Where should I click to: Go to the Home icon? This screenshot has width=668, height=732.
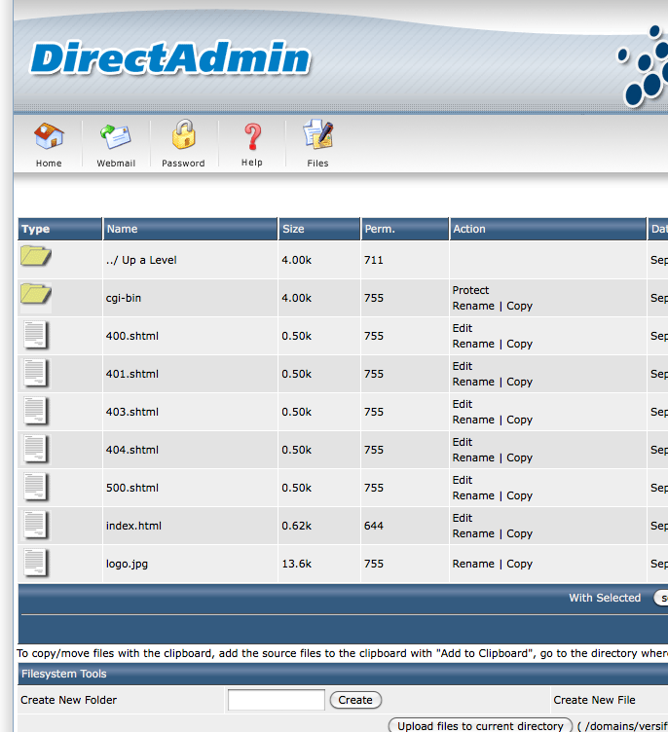(49, 136)
